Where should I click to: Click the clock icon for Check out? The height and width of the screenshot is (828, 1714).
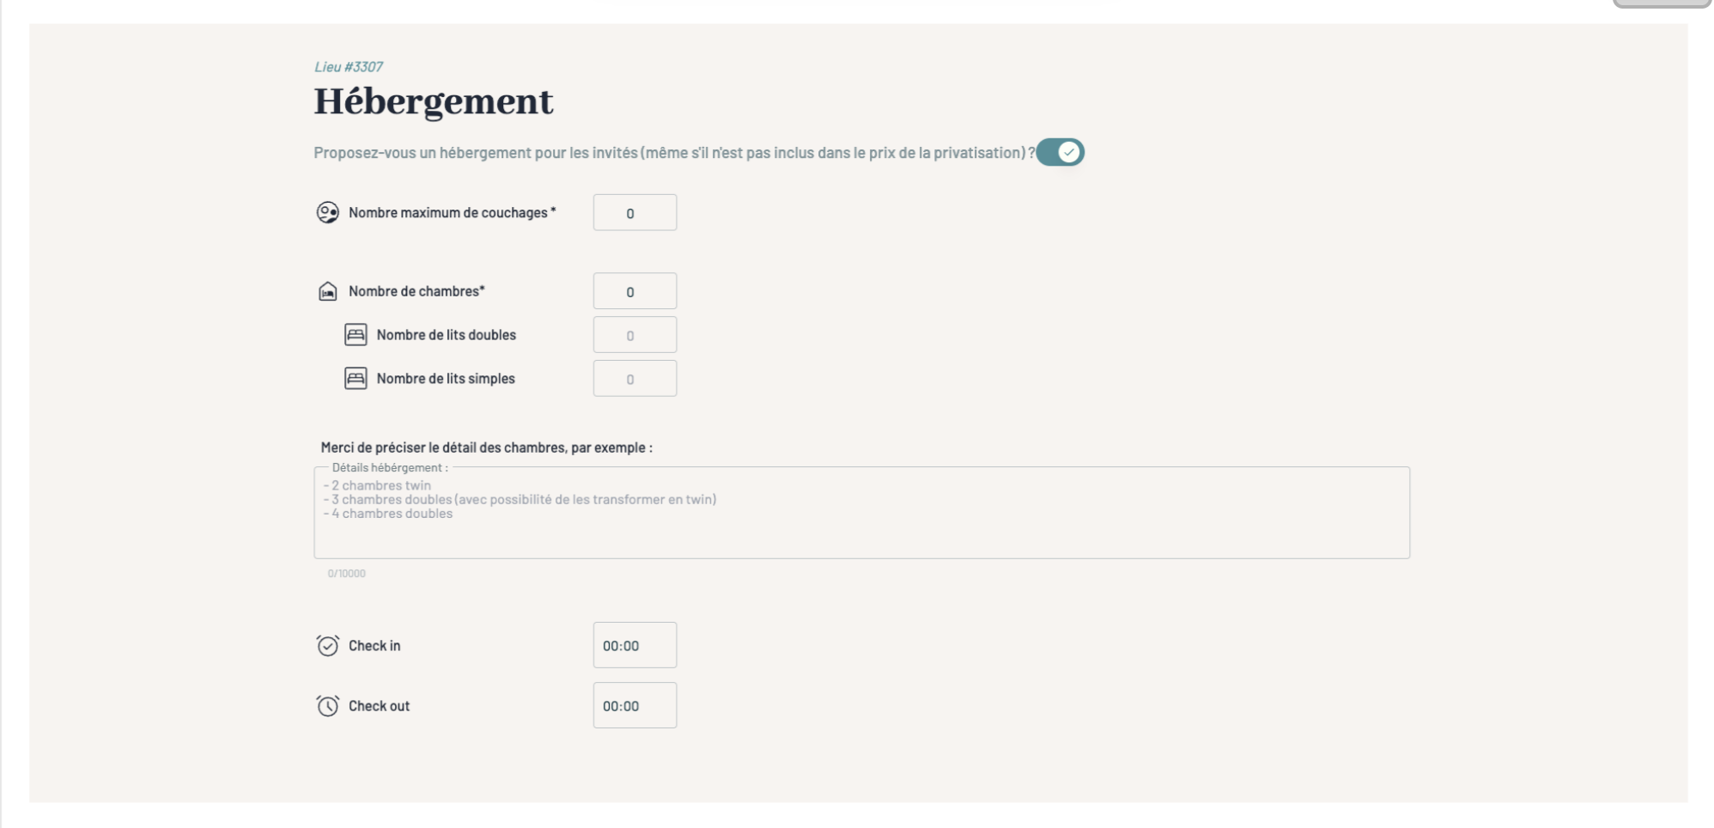(327, 706)
